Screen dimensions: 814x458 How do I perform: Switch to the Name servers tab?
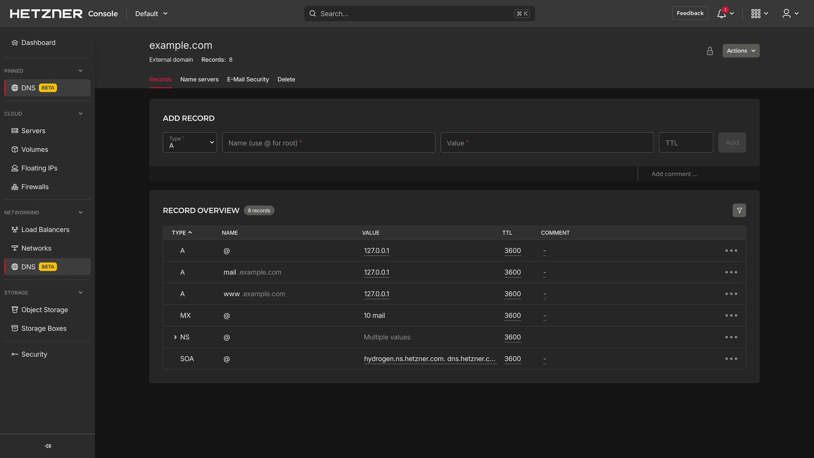(x=199, y=79)
